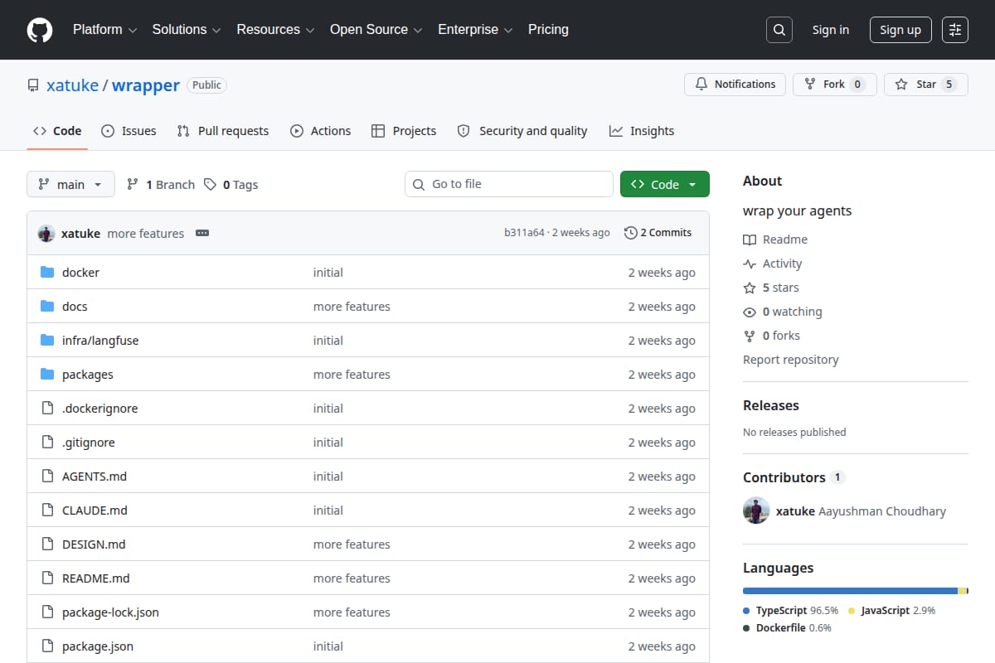995x663 pixels.
Task: Open the README.md file name
Action: pyautogui.click(x=96, y=578)
